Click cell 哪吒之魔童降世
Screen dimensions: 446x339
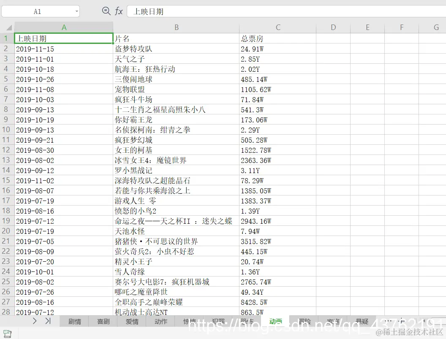[177, 292]
